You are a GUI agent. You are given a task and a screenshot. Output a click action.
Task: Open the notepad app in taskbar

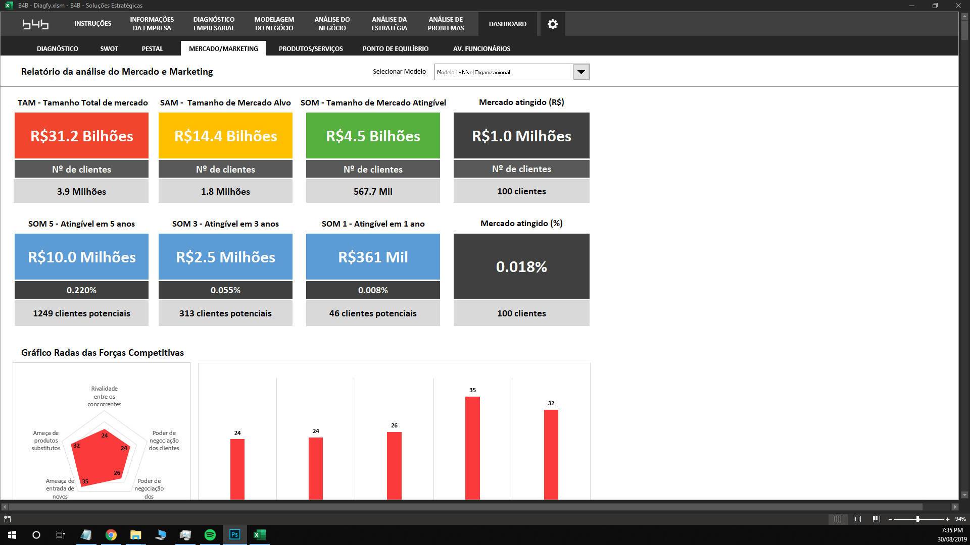(86, 534)
